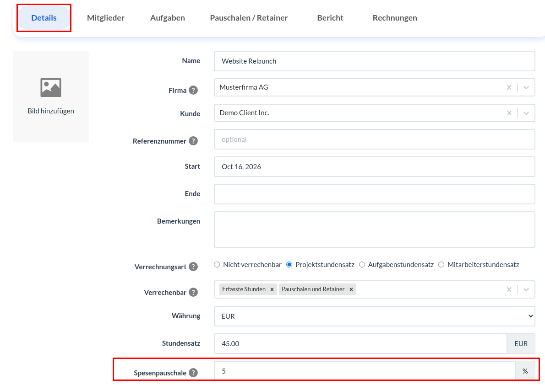545x385 pixels.
Task: Click the Verrechnungsart field label
Action: click(x=160, y=267)
